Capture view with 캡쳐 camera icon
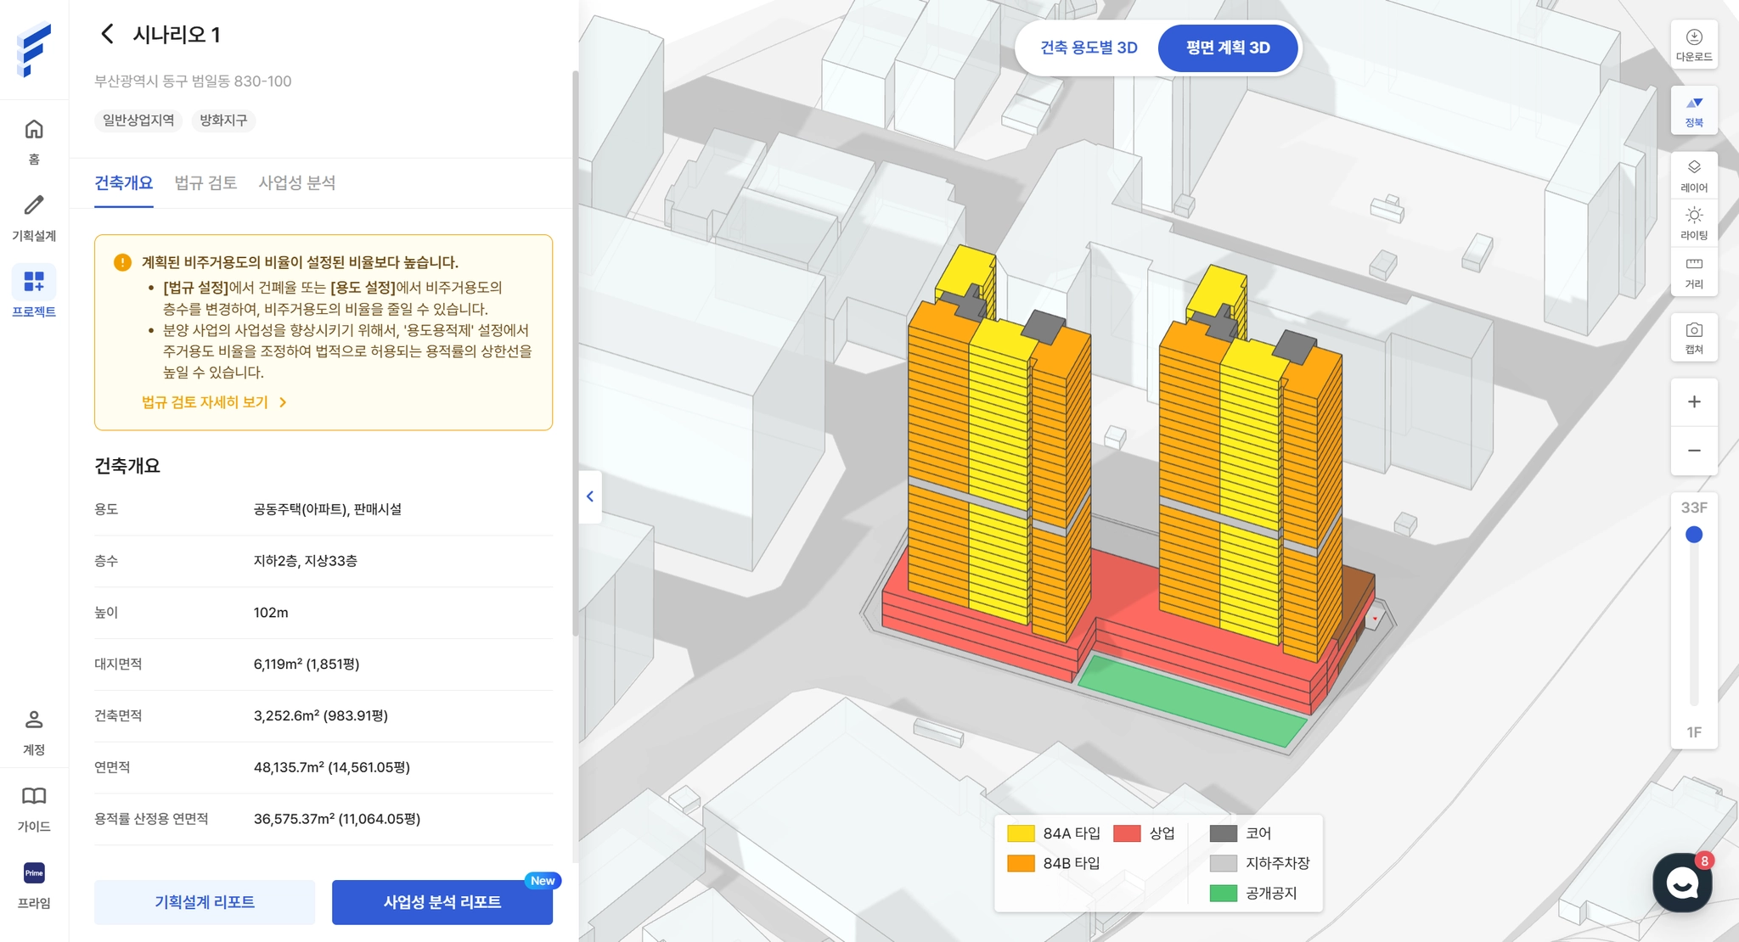The image size is (1739, 942). tap(1693, 338)
